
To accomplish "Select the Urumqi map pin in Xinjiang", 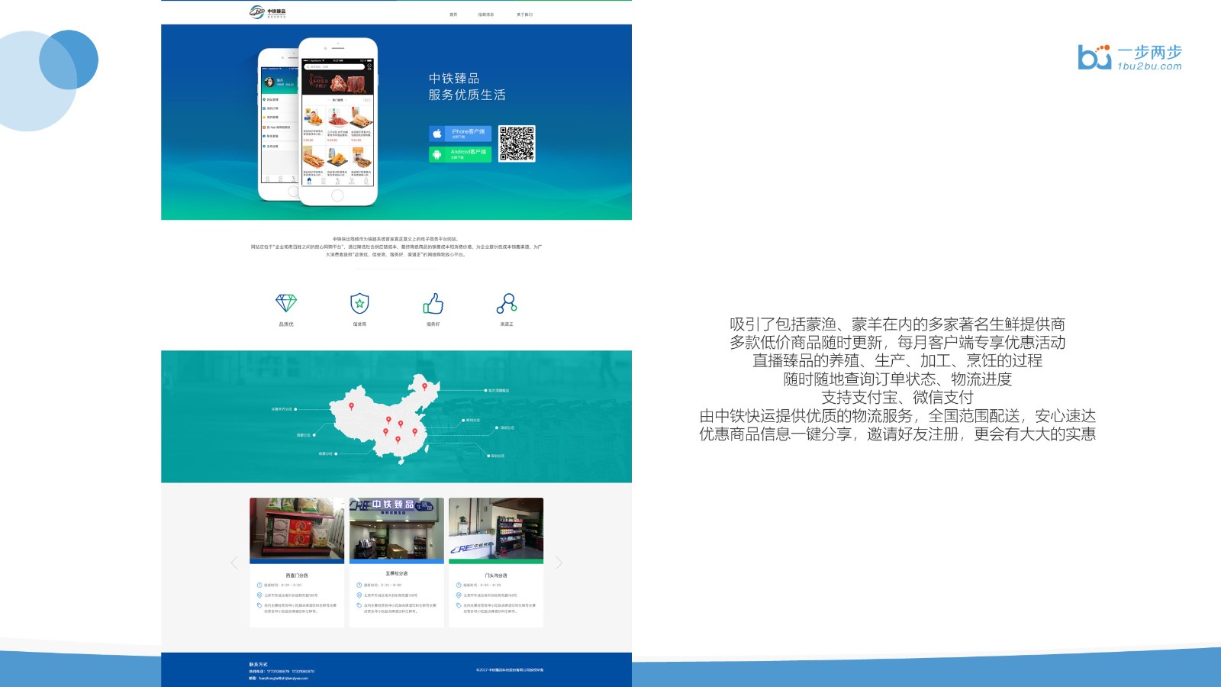I will (351, 407).
